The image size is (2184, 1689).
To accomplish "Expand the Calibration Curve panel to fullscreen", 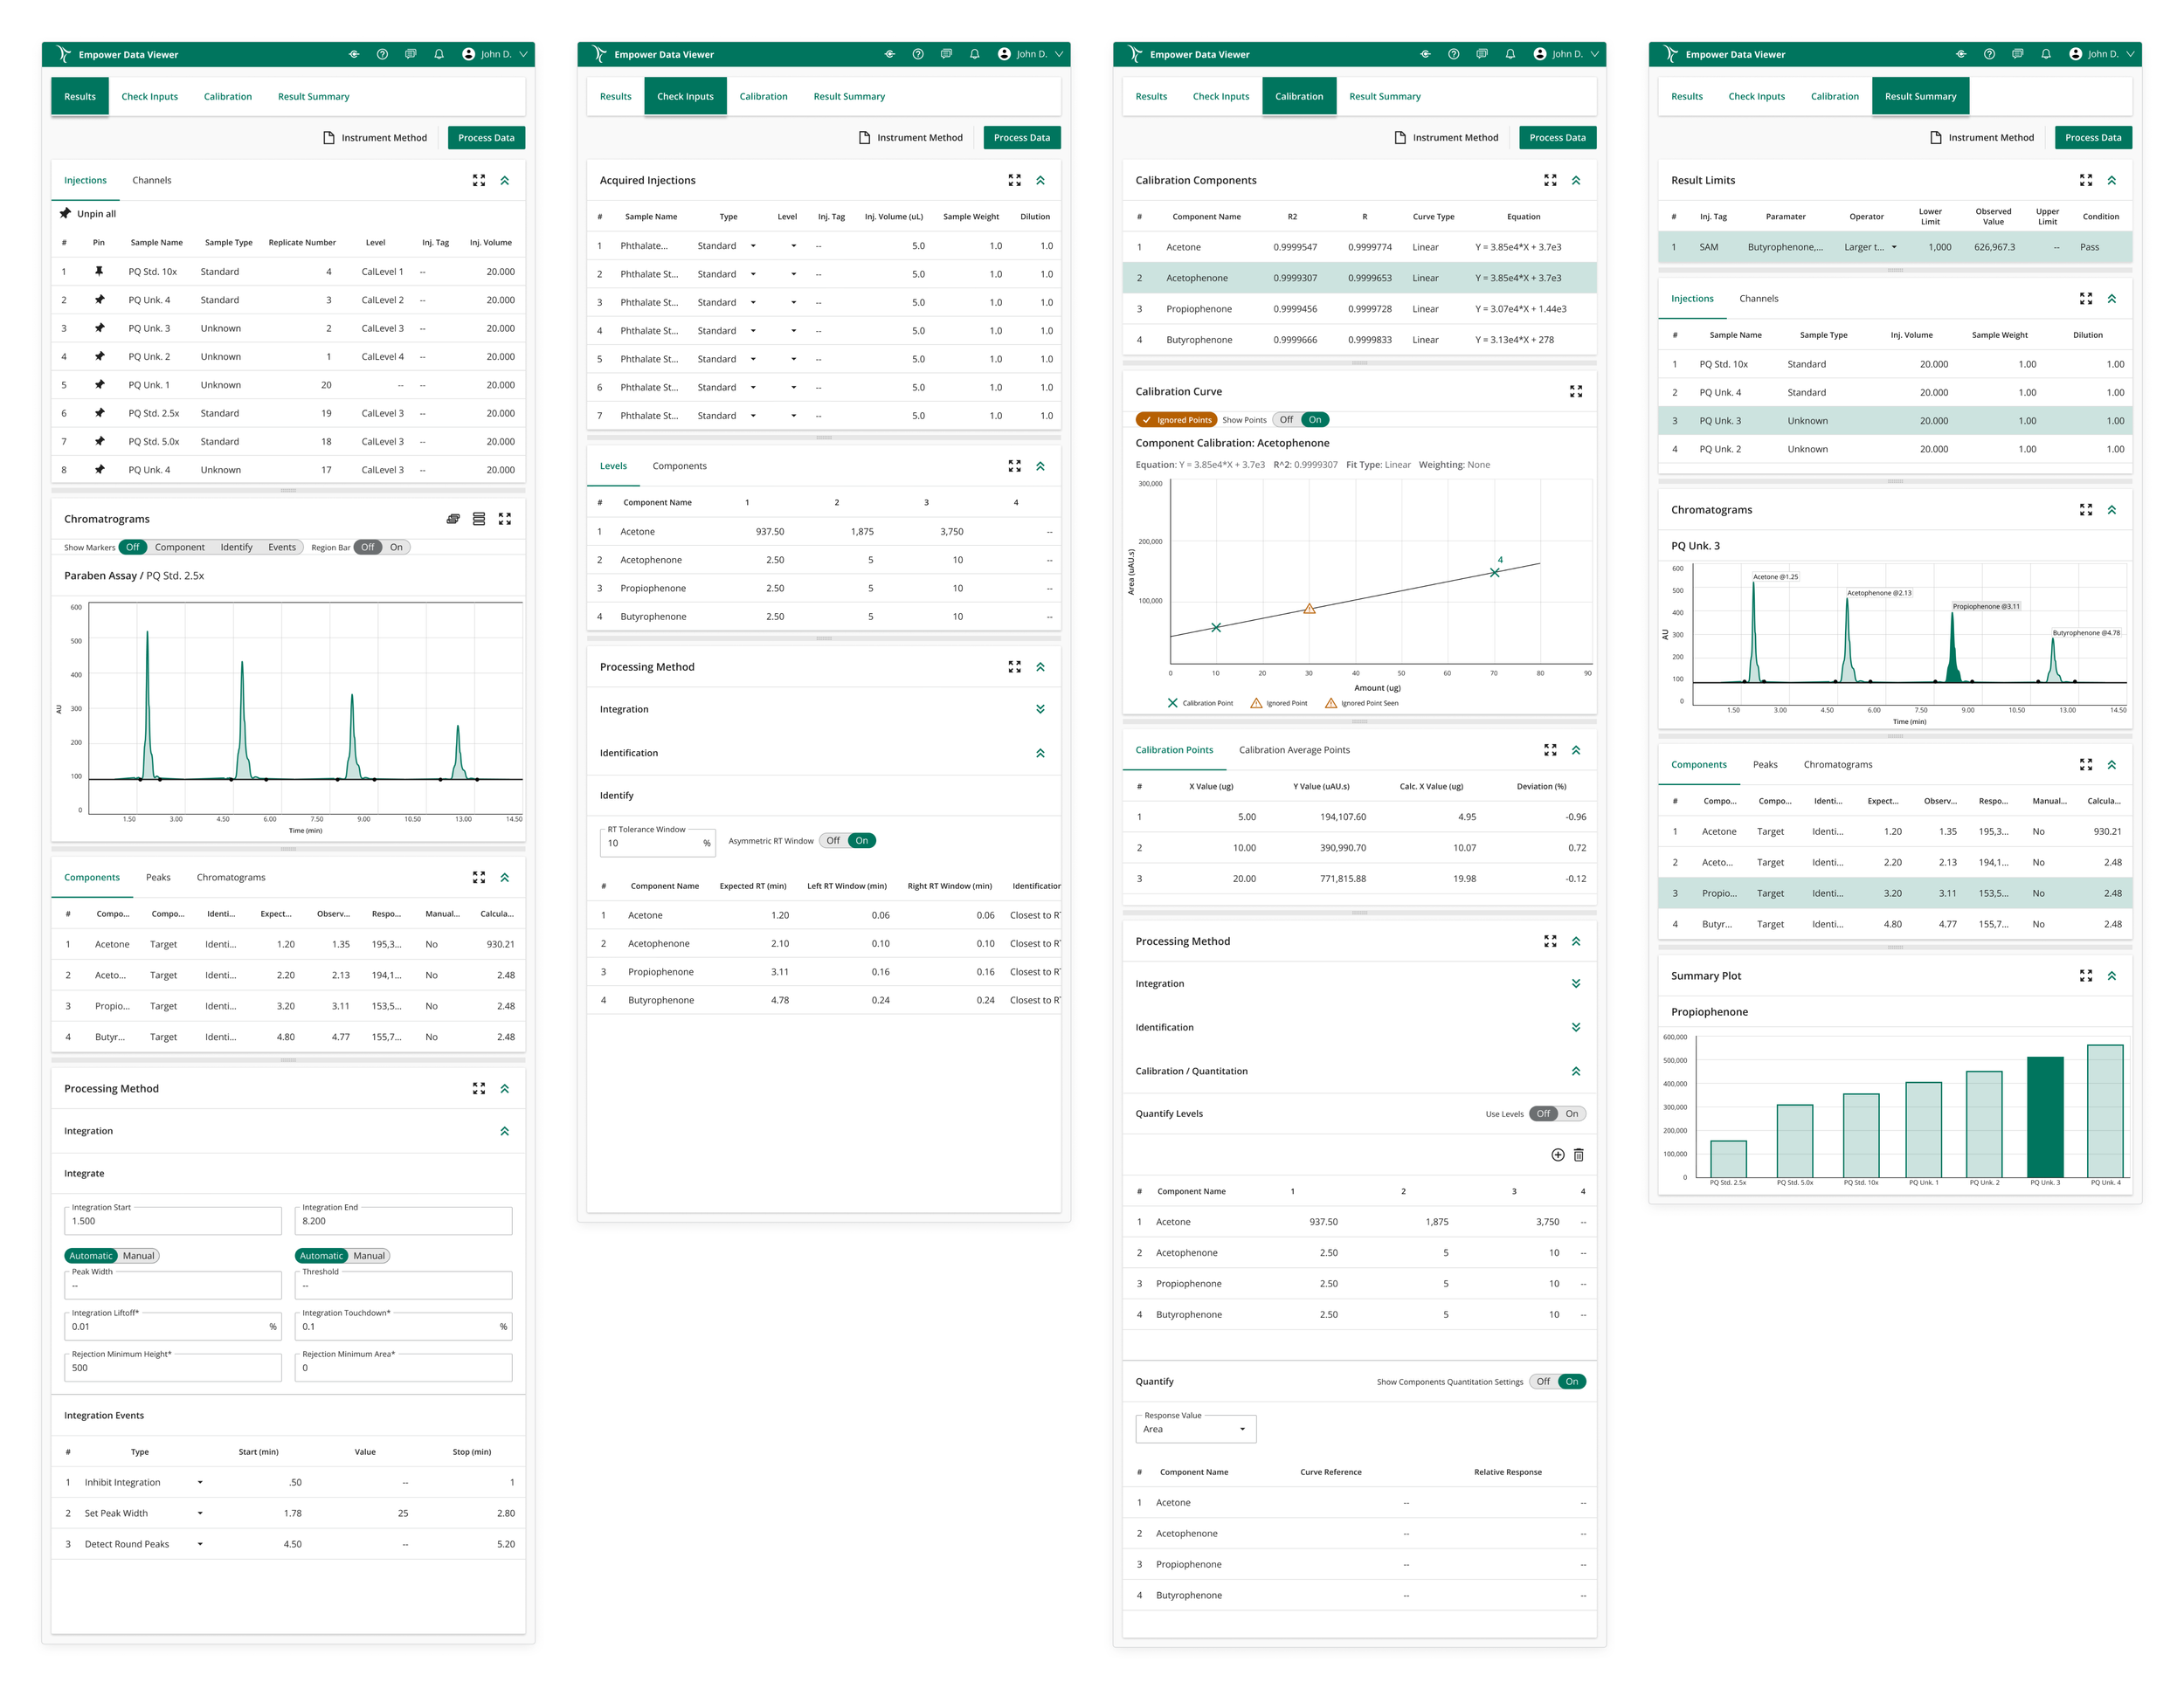I will [x=1575, y=392].
